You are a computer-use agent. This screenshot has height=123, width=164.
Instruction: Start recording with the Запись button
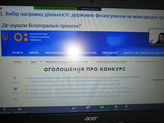pos(116,108)
